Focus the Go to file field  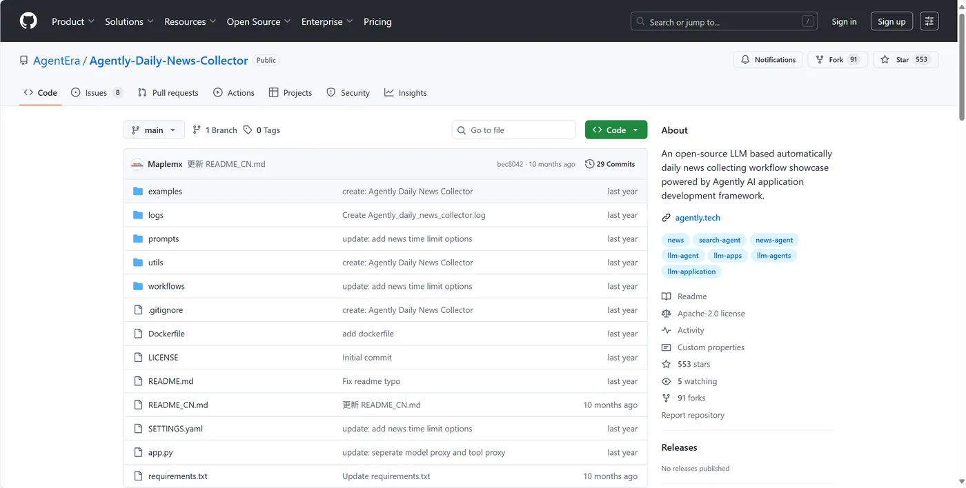(x=517, y=130)
